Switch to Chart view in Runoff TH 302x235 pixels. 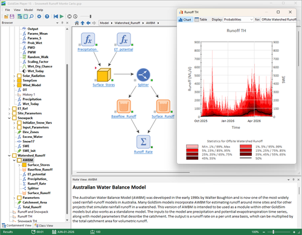185,19
